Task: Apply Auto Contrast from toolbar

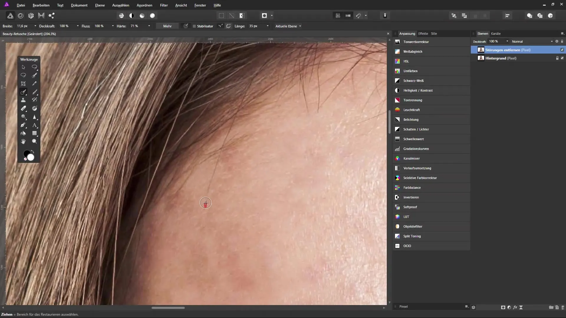Action: pyautogui.click(x=132, y=16)
